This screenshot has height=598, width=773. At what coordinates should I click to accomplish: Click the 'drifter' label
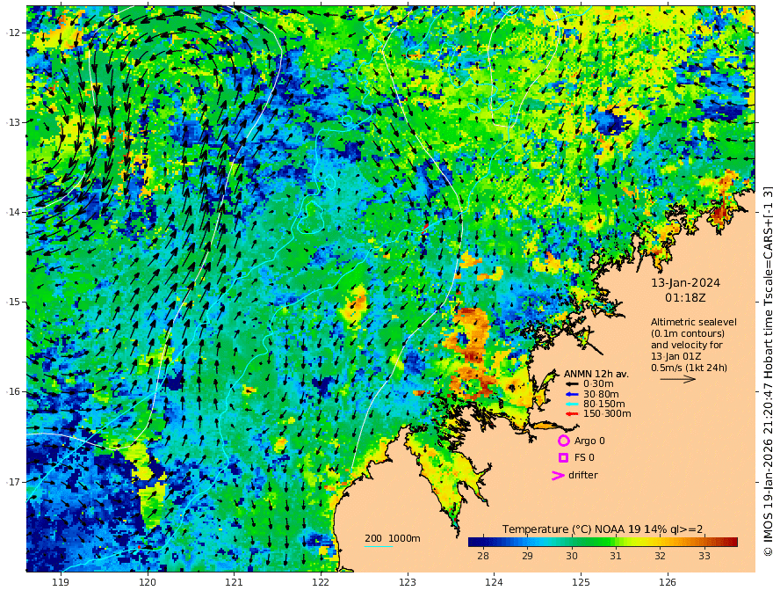coord(583,475)
